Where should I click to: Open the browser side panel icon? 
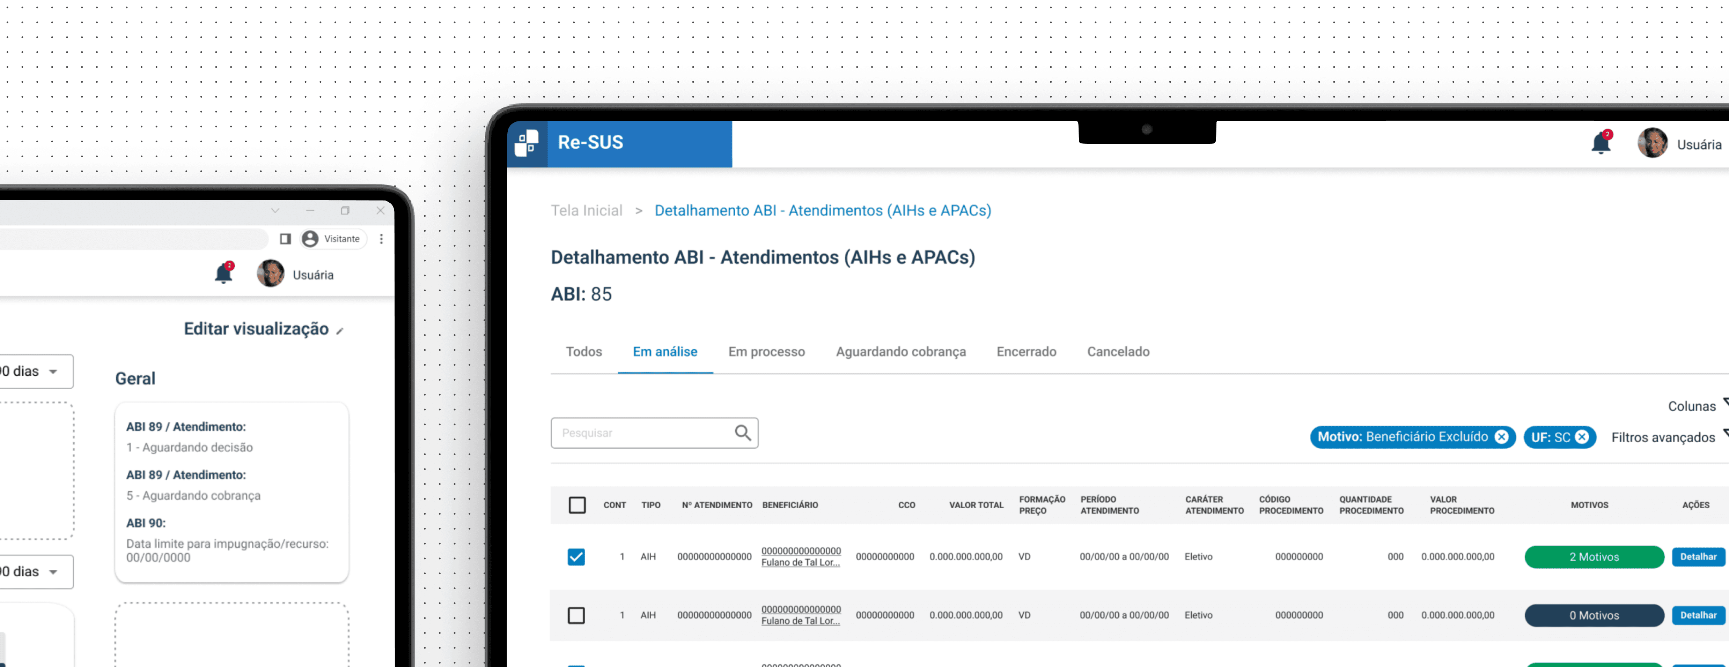285,239
